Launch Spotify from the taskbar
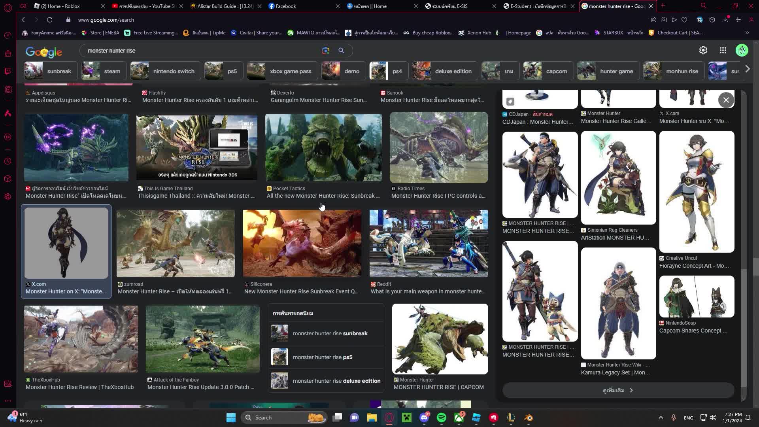This screenshot has height=427, width=759. 441,418
